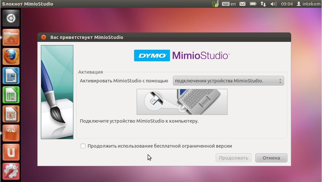Open Ubuntu Software Center shopping bag icon
The width and height of the screenshot is (322, 182).
click(11, 133)
